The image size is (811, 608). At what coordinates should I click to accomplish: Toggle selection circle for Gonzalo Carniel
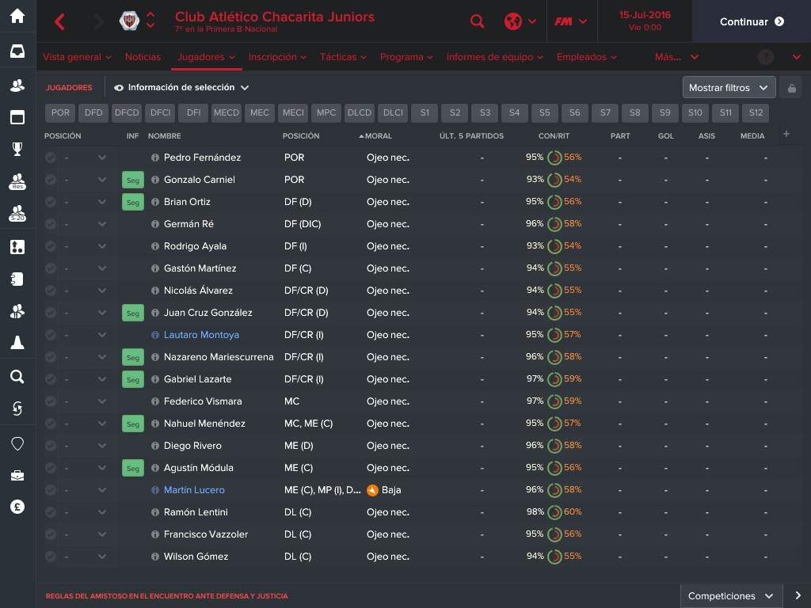(x=51, y=180)
